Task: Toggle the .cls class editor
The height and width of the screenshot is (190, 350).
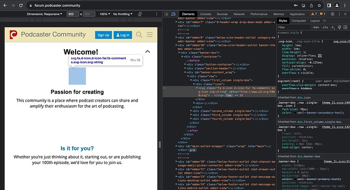Action: tap(325, 27)
